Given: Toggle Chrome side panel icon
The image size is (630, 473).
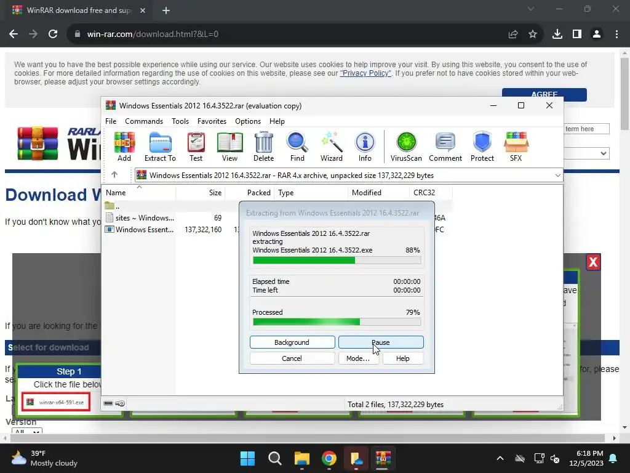Looking at the screenshot, I should point(577,34).
